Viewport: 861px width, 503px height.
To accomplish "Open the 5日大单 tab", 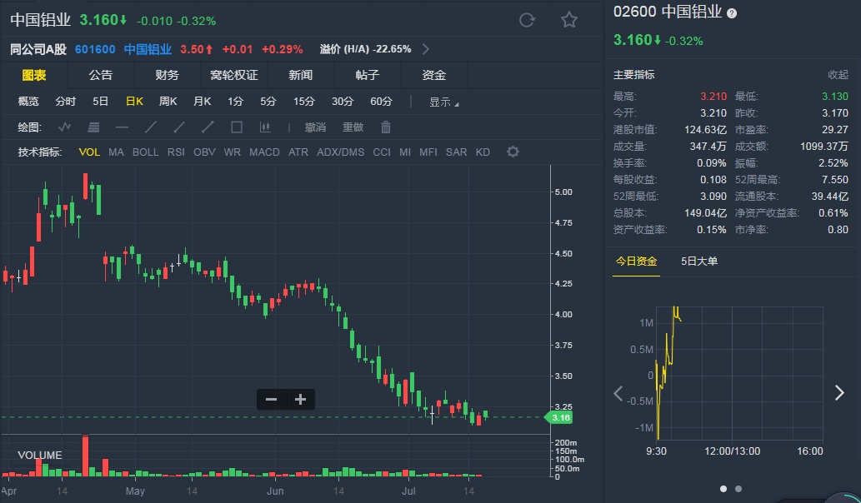I will click(x=699, y=261).
